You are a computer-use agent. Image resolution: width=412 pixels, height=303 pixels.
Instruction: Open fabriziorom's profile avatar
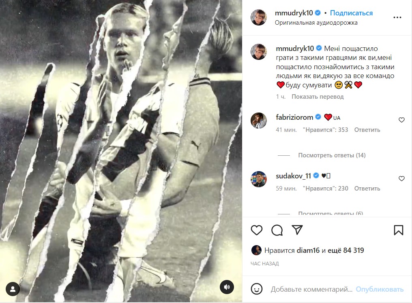point(259,121)
